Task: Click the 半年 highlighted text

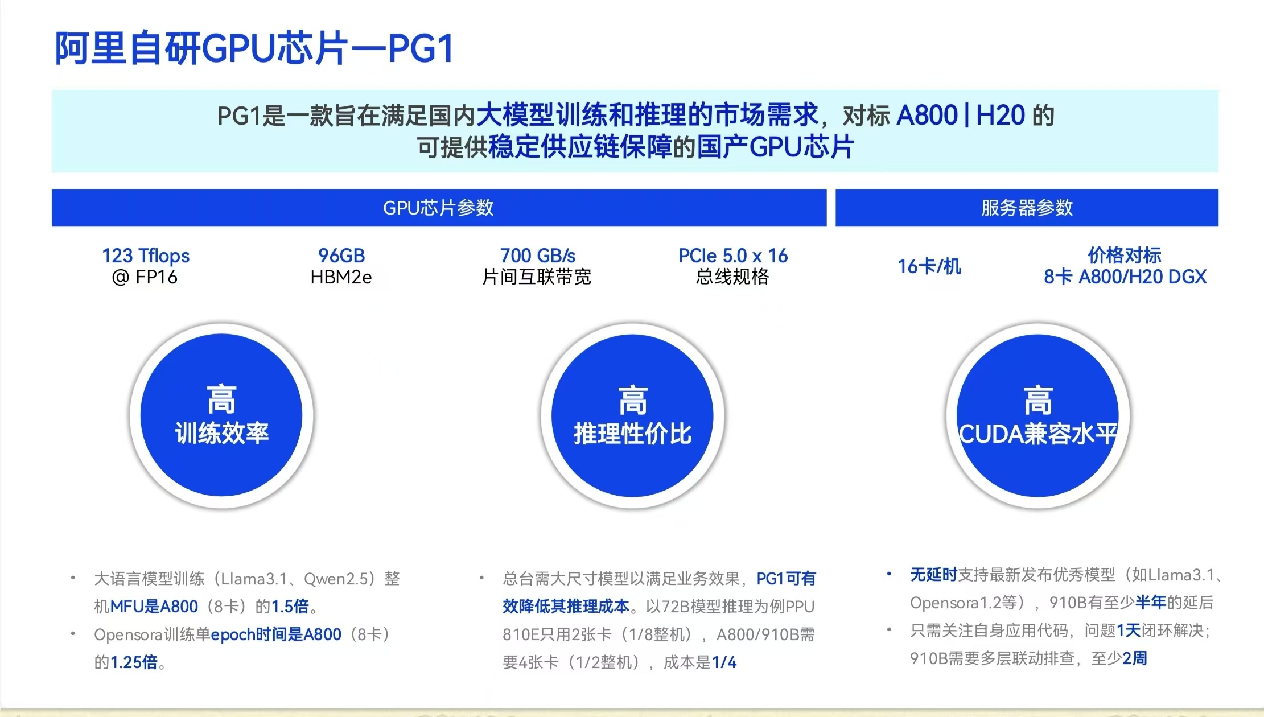Action: [x=1151, y=603]
